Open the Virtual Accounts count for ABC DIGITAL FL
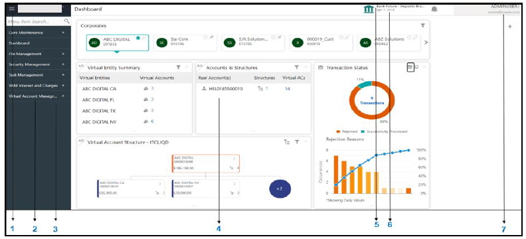526x239 pixels. (x=152, y=100)
